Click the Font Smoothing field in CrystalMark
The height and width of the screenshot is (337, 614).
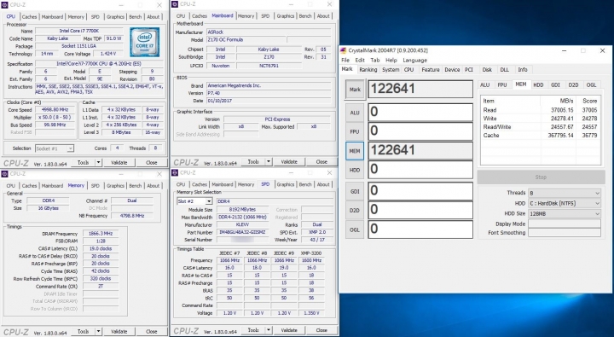coord(565,233)
